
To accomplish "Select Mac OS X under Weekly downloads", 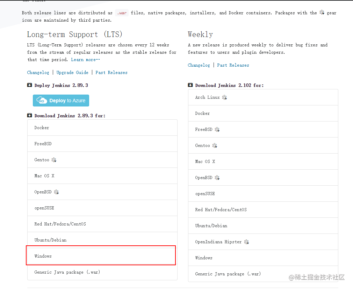I will point(263,162).
